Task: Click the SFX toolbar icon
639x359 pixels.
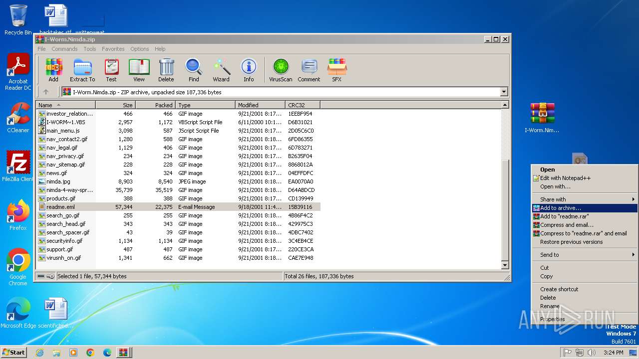Action: point(337,70)
